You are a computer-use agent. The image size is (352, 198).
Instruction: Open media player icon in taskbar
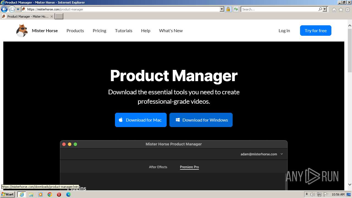(40, 194)
